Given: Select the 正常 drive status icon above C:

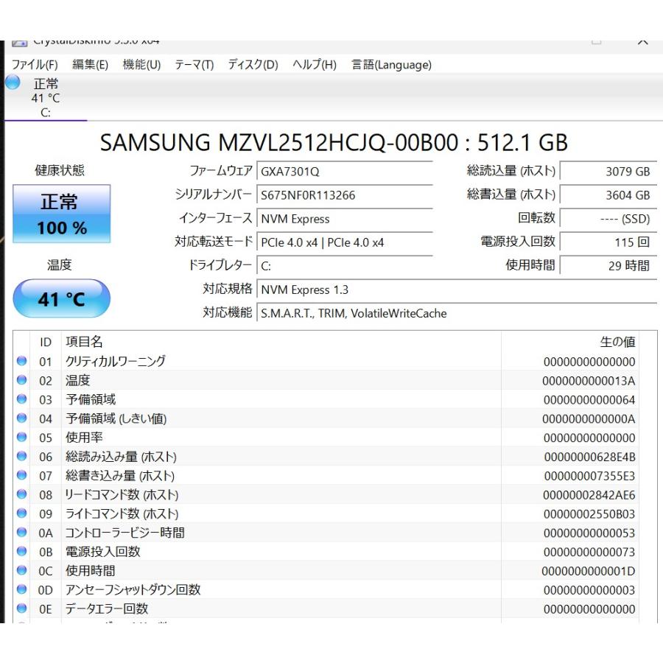Looking at the screenshot, I should coord(13,83).
